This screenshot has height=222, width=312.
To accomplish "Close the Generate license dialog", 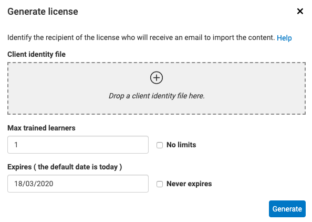I will [300, 11].
